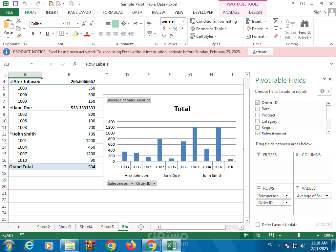This screenshot has width=336, height=252.
Task: Click the fill color yellow swatch
Action: click(76, 34)
